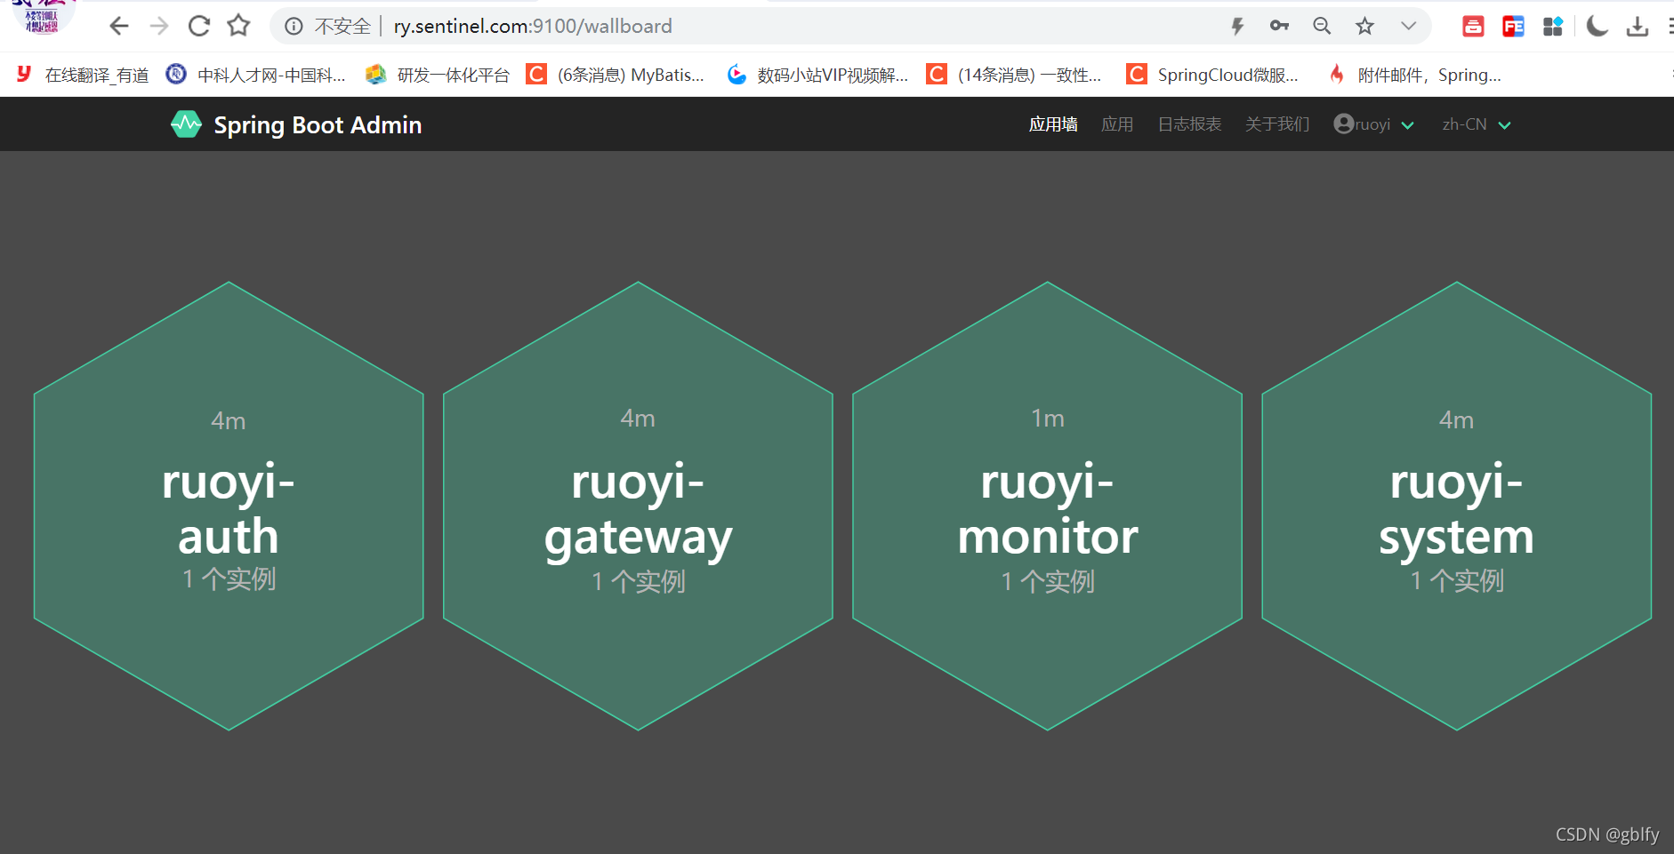
Task: Open 数码小站VIP视频 bookmark
Action: tap(817, 75)
